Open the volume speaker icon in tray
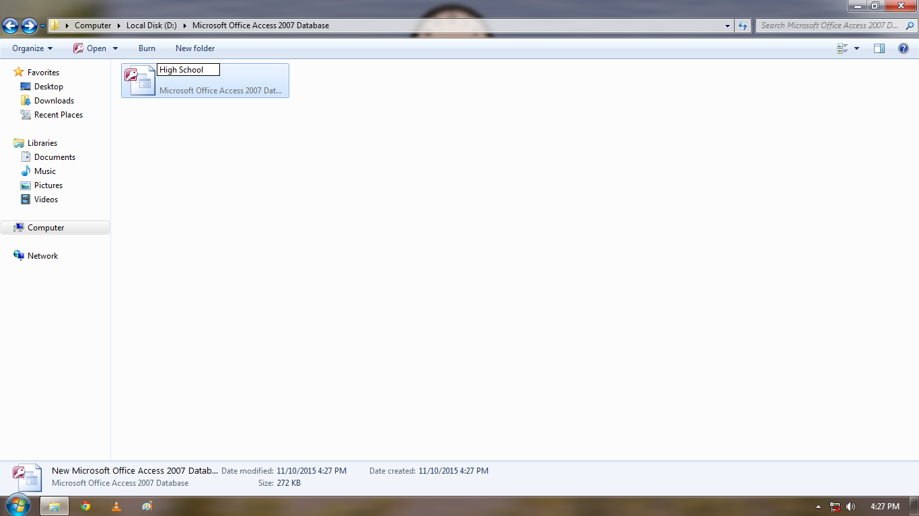Screen dimensions: 919x516 click(x=850, y=507)
